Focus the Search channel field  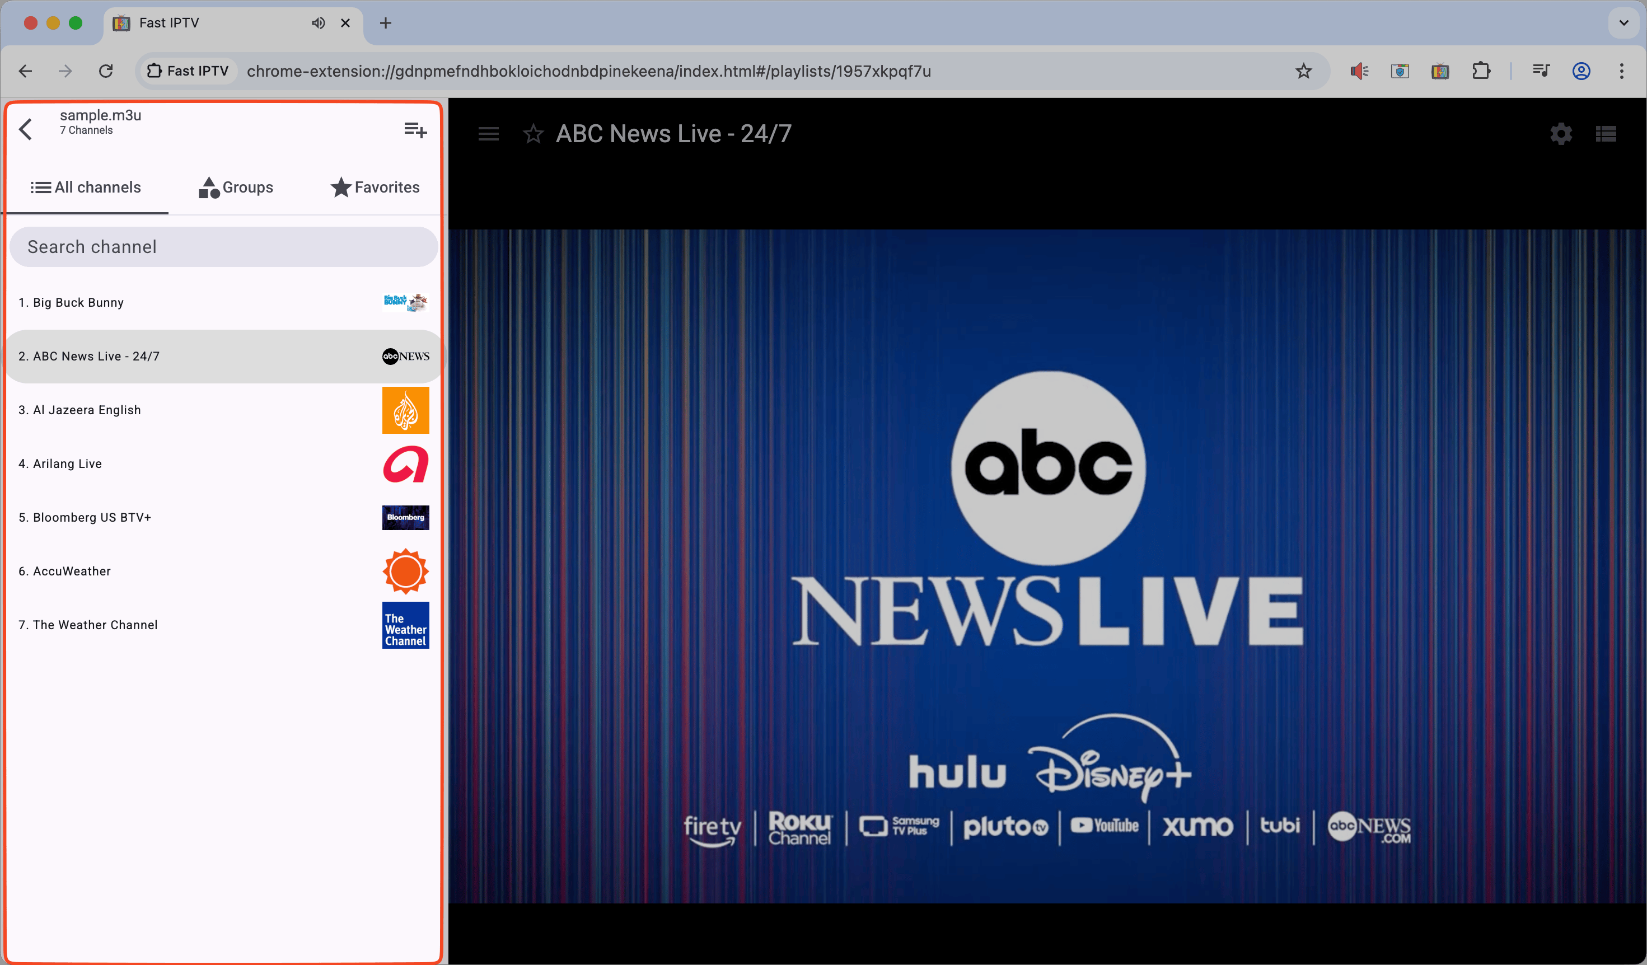pos(223,247)
